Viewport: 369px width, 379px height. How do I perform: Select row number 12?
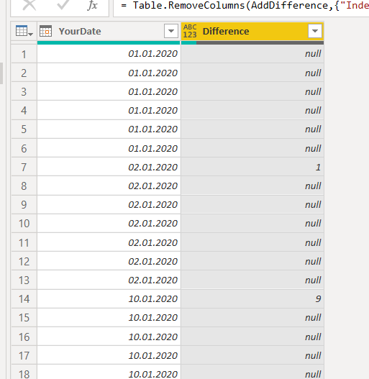(24, 261)
